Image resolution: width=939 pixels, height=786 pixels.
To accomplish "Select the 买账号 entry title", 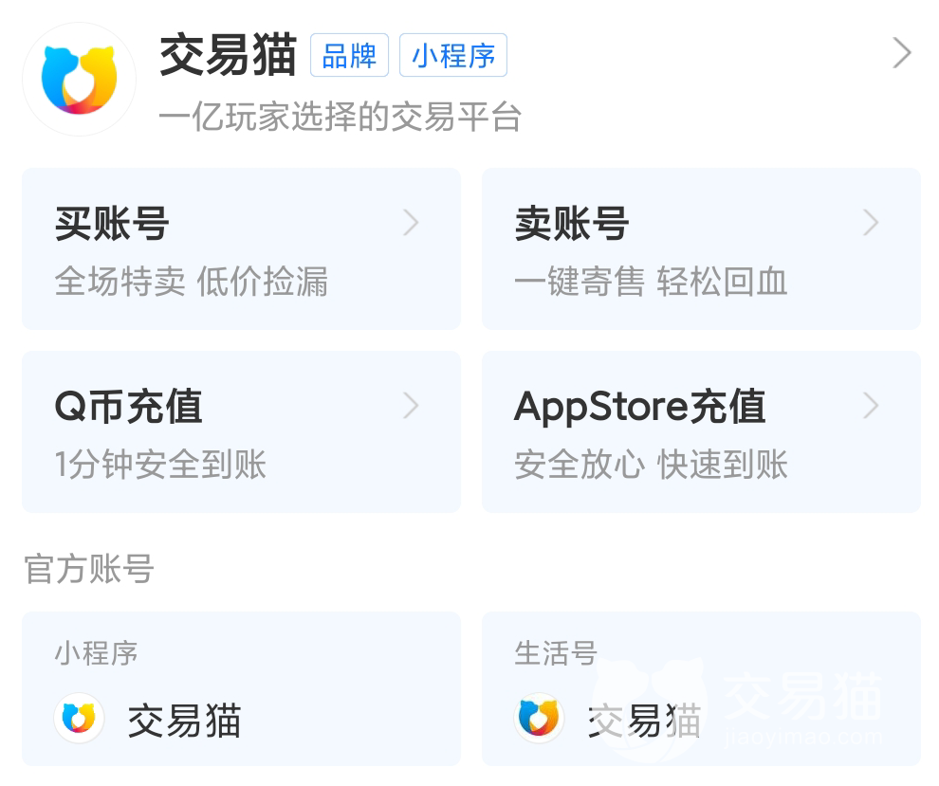I will (x=112, y=225).
